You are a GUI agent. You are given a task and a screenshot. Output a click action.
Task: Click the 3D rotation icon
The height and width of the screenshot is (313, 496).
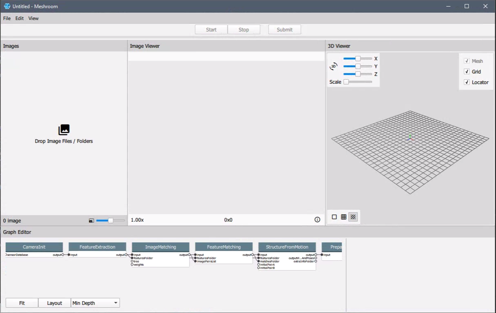[334, 66]
